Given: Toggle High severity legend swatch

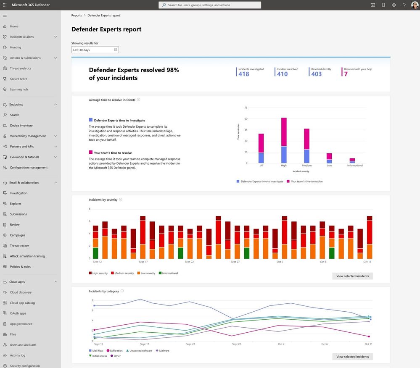Looking at the screenshot, I should 90,273.
